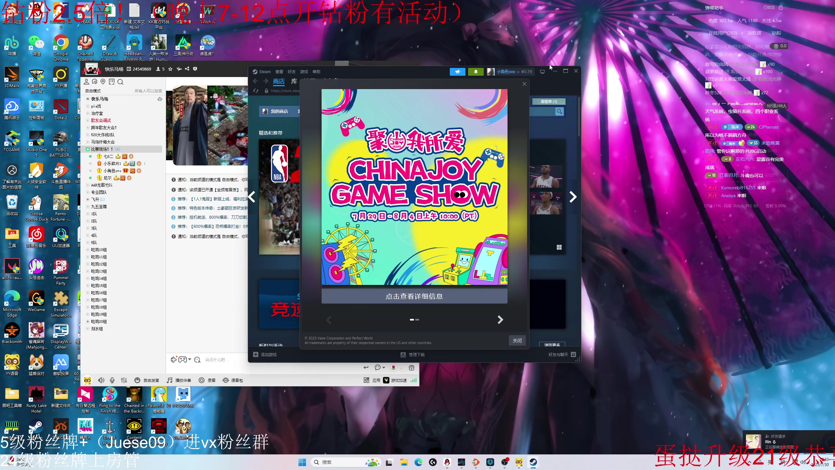The width and height of the screenshot is (835, 470).
Task: Start recording with 录音 button
Action: coord(207,380)
